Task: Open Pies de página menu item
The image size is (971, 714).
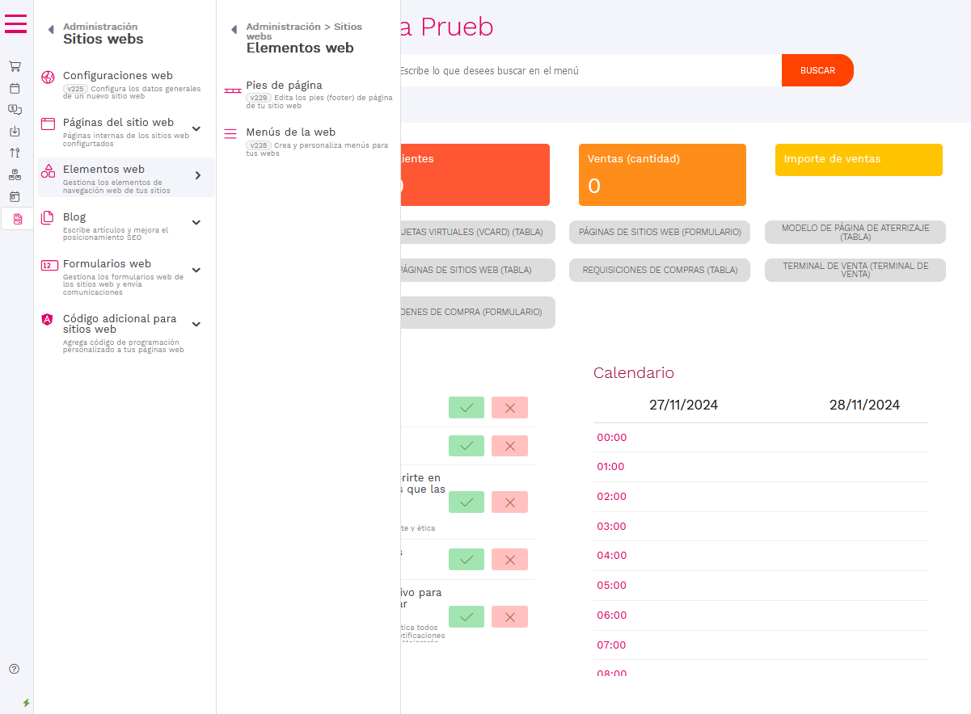Action: point(284,86)
